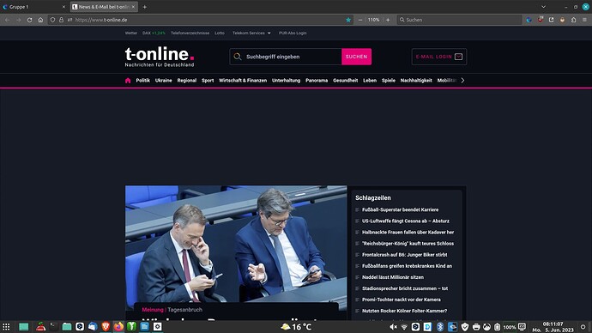
Task: Open the applications grid menu in taskbar
Action: [x=6, y=327]
